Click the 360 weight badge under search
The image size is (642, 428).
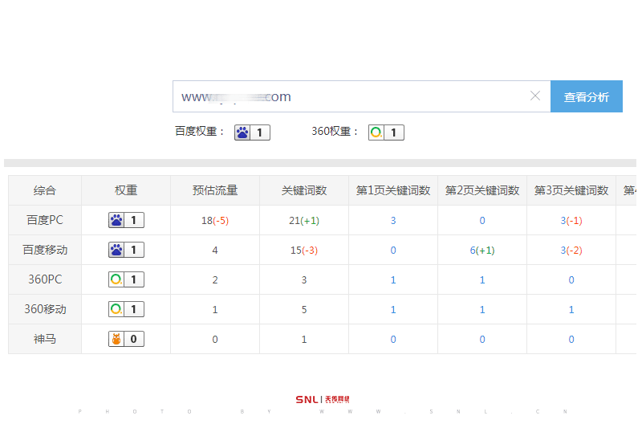tap(386, 132)
